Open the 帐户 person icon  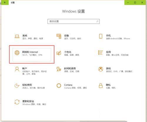coord(17,69)
